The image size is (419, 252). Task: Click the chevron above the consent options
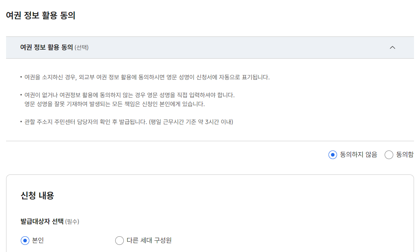pyautogui.click(x=393, y=47)
